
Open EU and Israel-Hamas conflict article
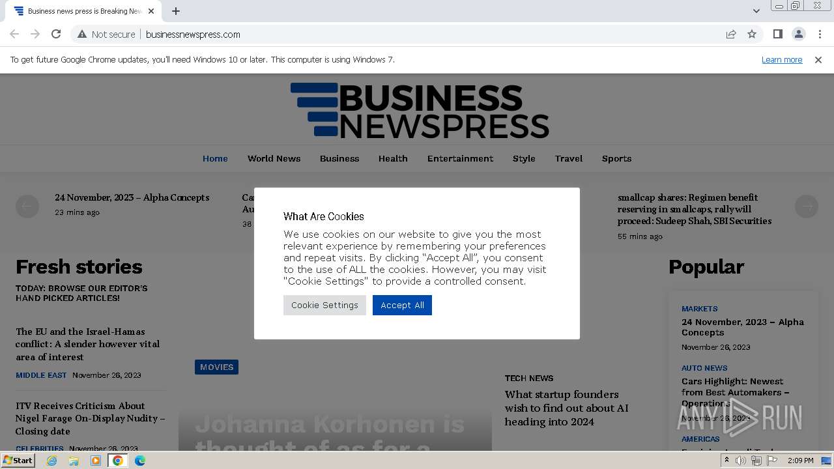click(87, 344)
